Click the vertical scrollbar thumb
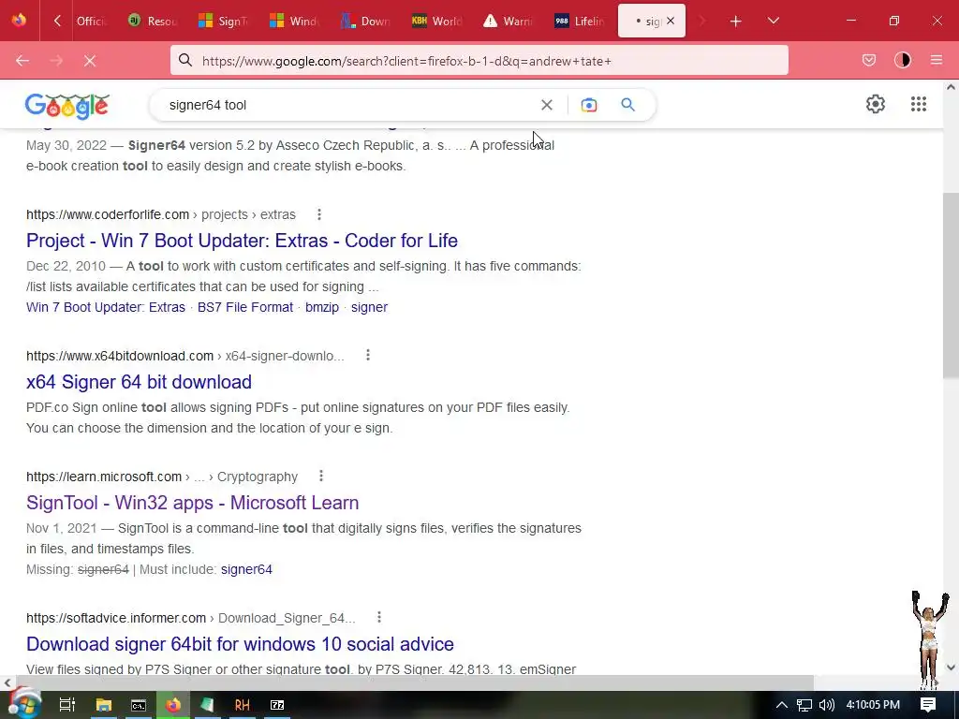 951,285
